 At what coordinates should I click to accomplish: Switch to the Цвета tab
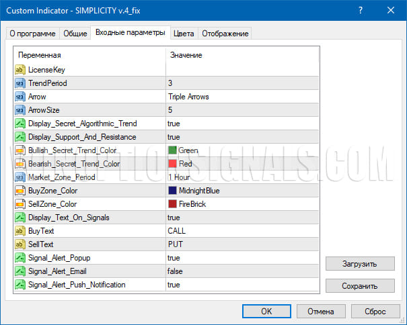pos(184,33)
